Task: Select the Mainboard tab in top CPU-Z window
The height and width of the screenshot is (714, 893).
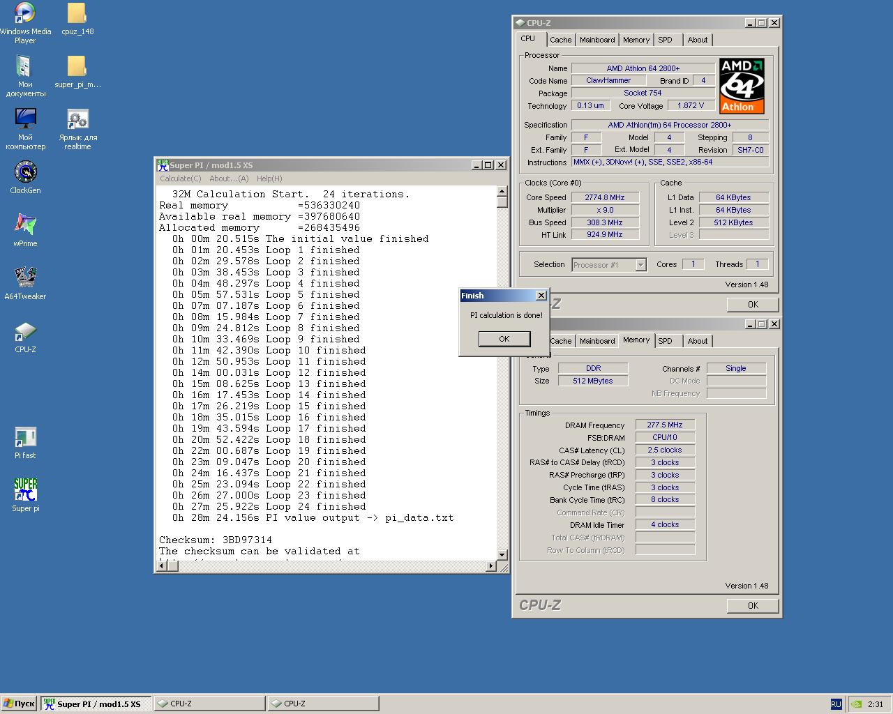Action: pyautogui.click(x=597, y=40)
